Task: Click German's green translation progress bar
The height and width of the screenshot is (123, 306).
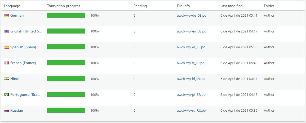Action: click(x=66, y=15)
